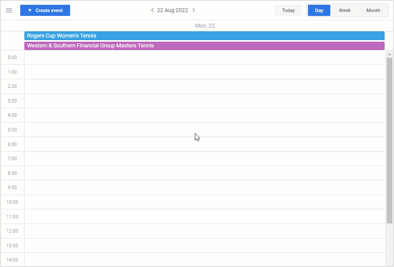Go to previous day arrow
Viewport: 394px width, 267px height.
tap(152, 10)
